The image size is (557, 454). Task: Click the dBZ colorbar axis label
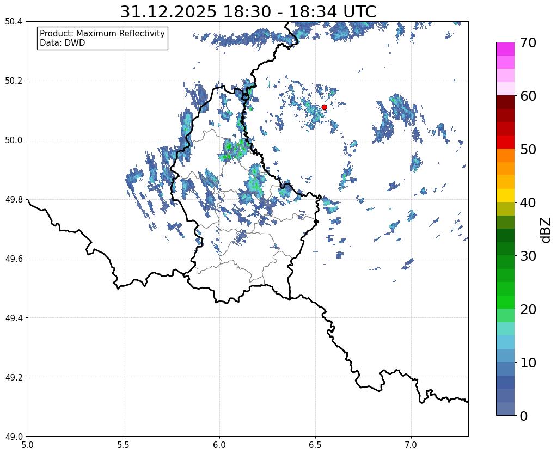pyautogui.click(x=546, y=230)
